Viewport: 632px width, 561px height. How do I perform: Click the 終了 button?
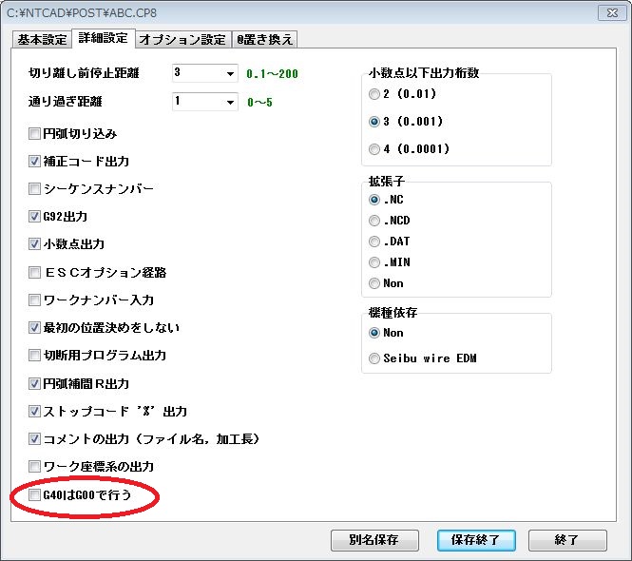[x=567, y=540]
